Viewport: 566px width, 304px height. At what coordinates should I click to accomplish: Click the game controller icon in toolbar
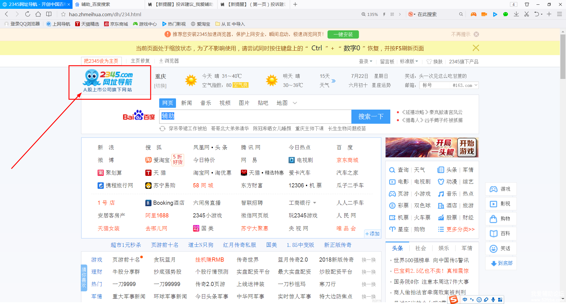[x=473, y=14]
